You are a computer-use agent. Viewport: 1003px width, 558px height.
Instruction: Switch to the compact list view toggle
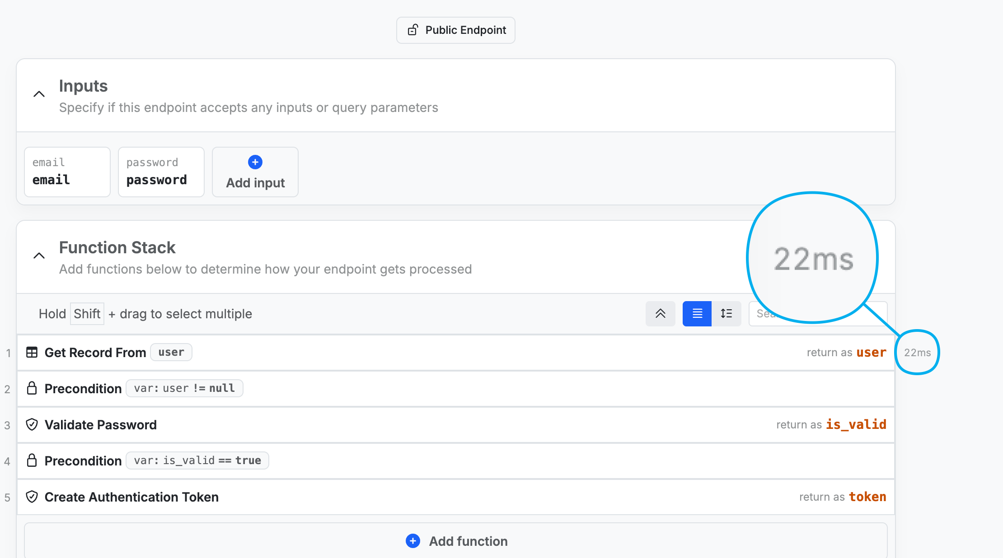697,313
